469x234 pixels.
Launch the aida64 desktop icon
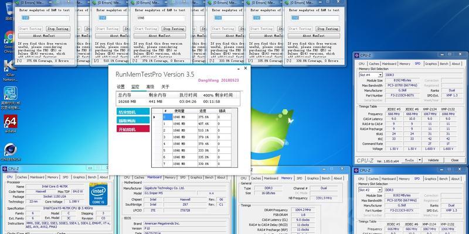[x=10, y=124]
